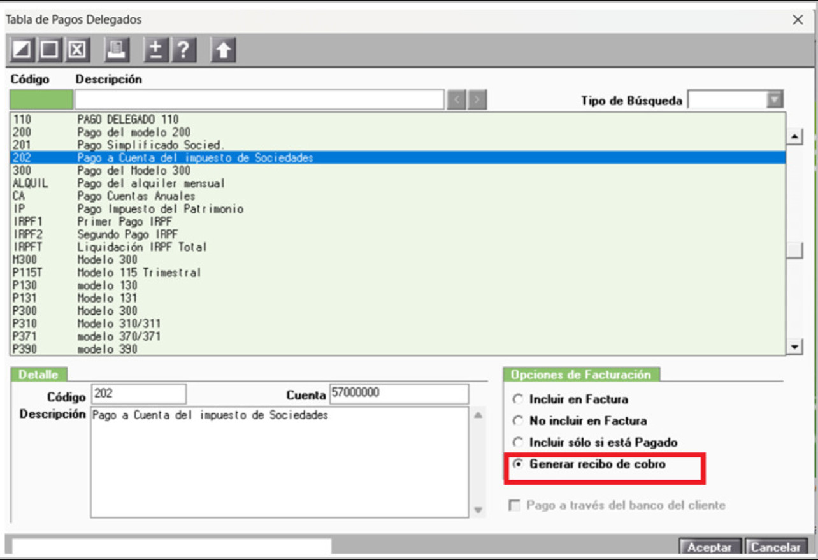Screen dimensions: 818x560
Task: Select row IP Pago Impuesto del Patrimonio
Action: click(x=398, y=209)
